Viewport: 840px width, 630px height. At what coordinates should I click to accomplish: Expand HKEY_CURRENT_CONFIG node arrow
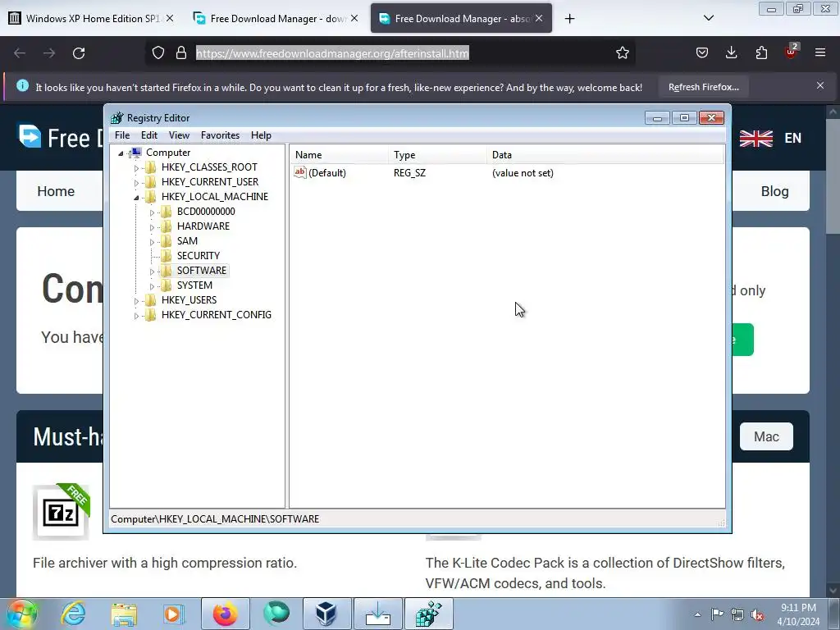[x=136, y=316]
